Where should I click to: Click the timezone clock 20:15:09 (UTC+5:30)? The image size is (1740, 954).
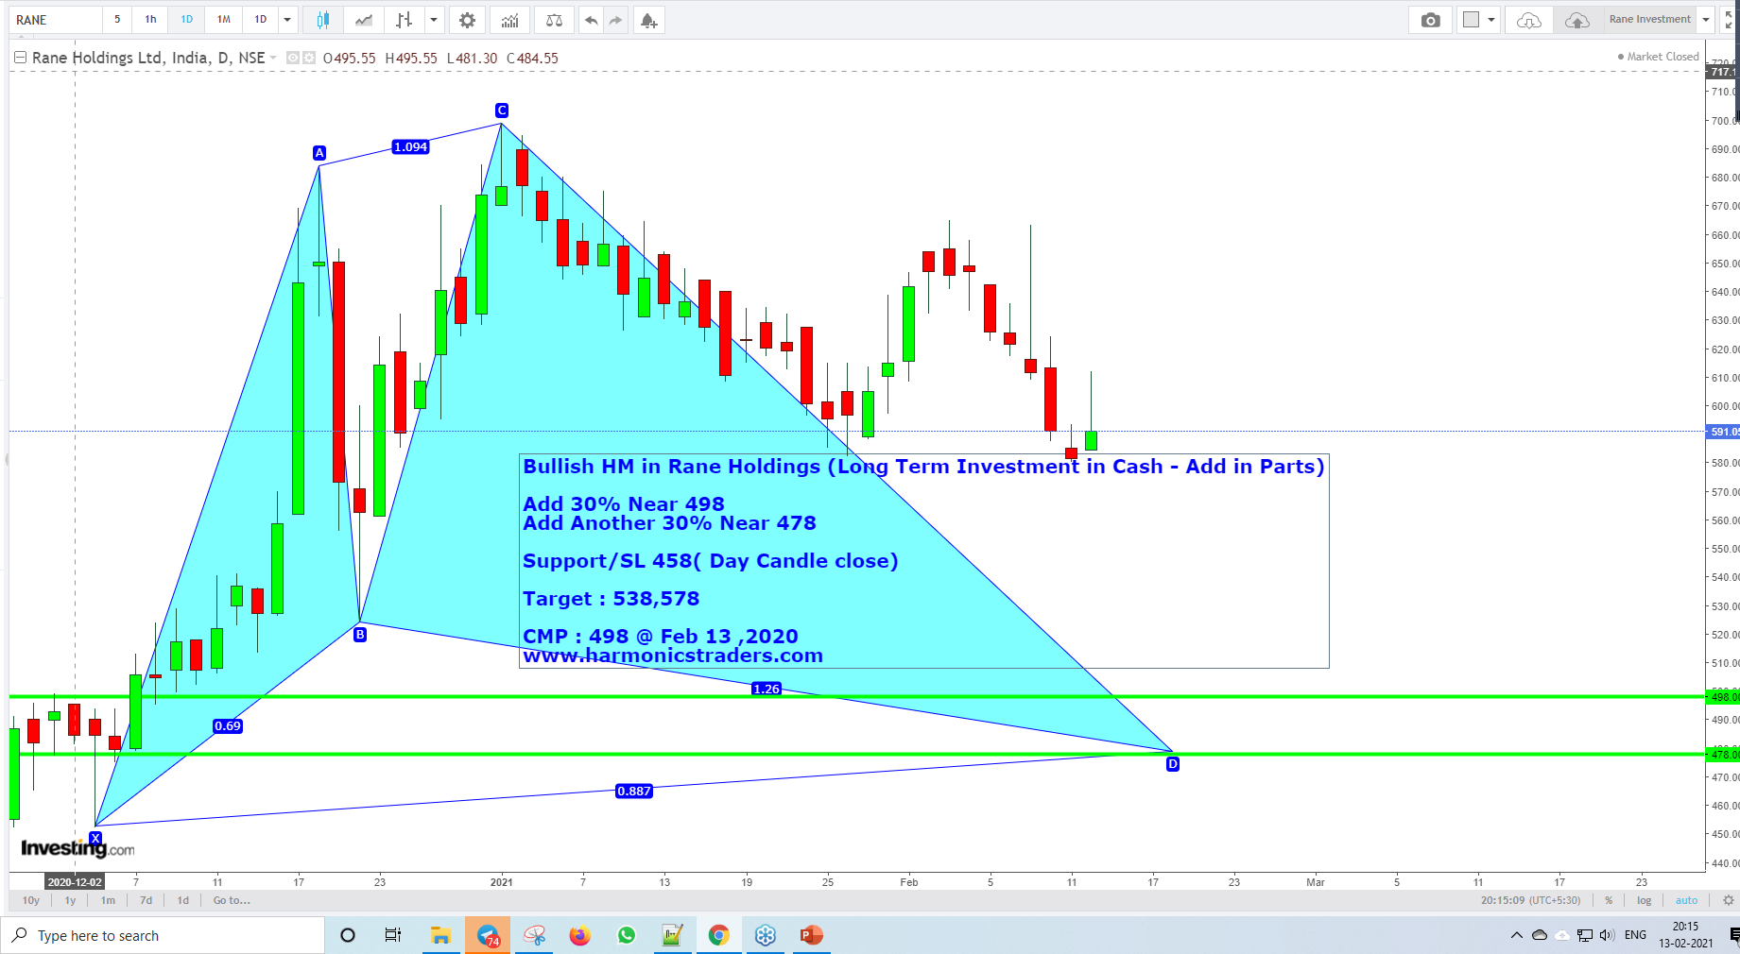click(1530, 900)
